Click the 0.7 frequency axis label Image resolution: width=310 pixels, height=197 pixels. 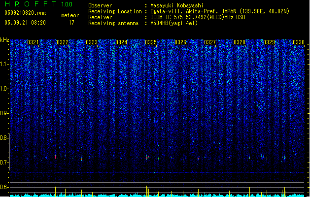(4, 163)
